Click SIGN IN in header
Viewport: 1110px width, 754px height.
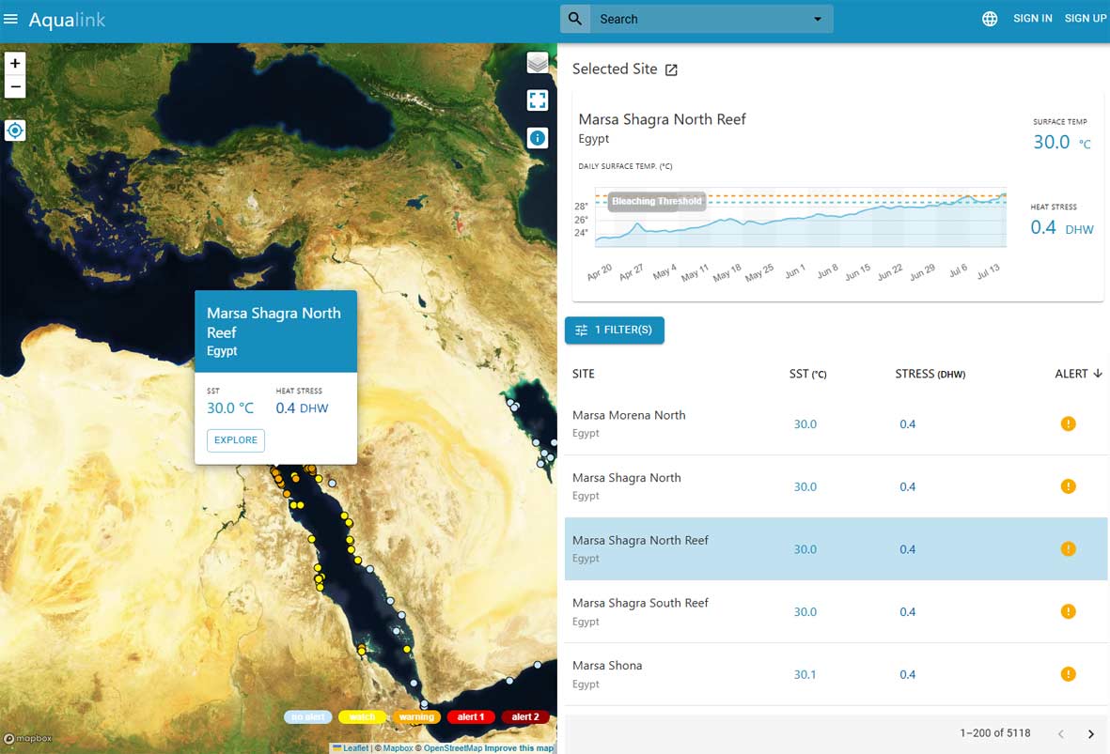click(x=1032, y=19)
